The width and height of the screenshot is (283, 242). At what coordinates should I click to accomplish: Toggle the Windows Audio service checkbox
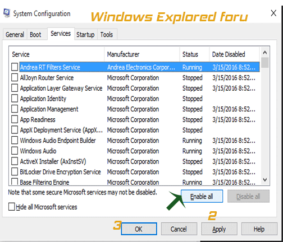click(15, 151)
